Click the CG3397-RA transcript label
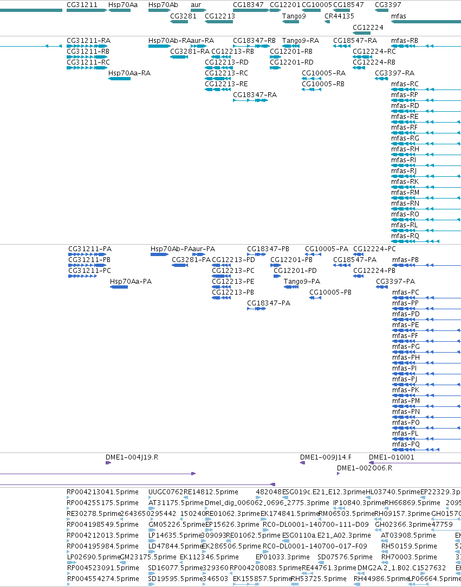This screenshot has width=461, height=587. coord(395,73)
